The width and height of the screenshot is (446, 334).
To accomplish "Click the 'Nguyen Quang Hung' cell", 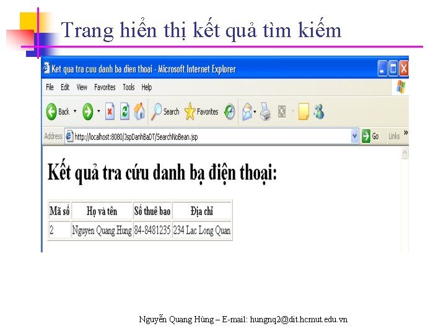I will click(102, 229).
